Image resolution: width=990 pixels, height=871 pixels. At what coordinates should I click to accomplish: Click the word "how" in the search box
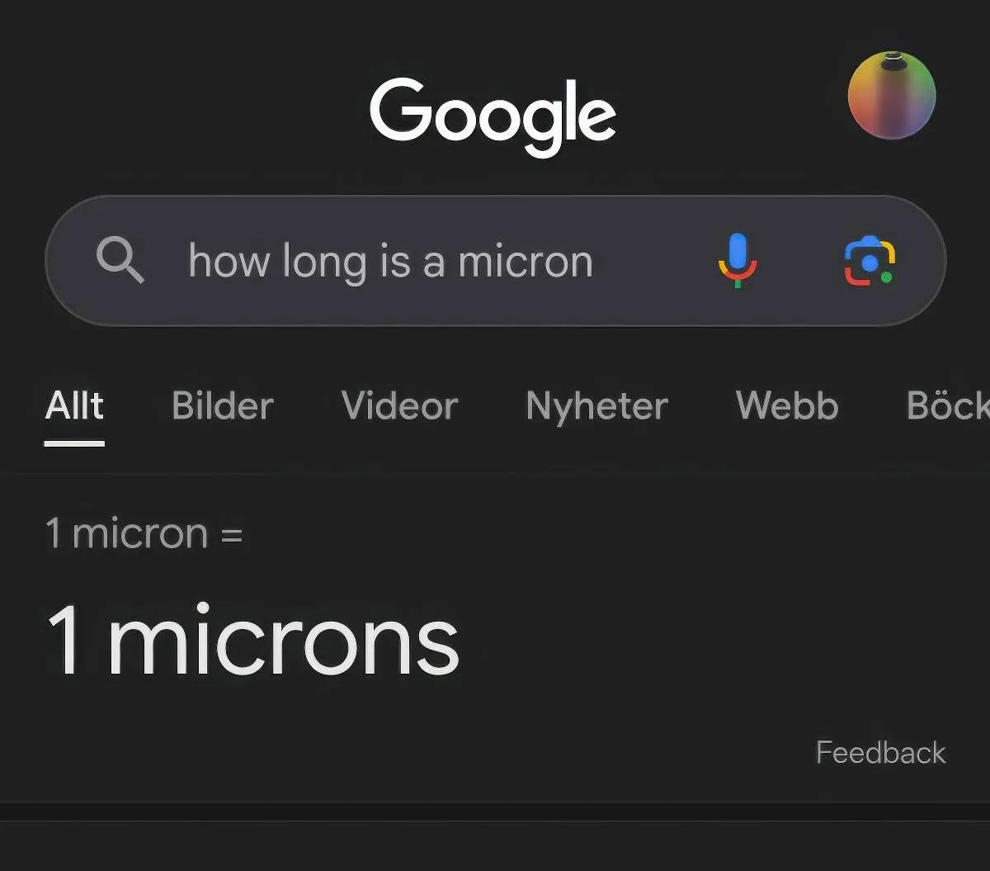point(229,262)
